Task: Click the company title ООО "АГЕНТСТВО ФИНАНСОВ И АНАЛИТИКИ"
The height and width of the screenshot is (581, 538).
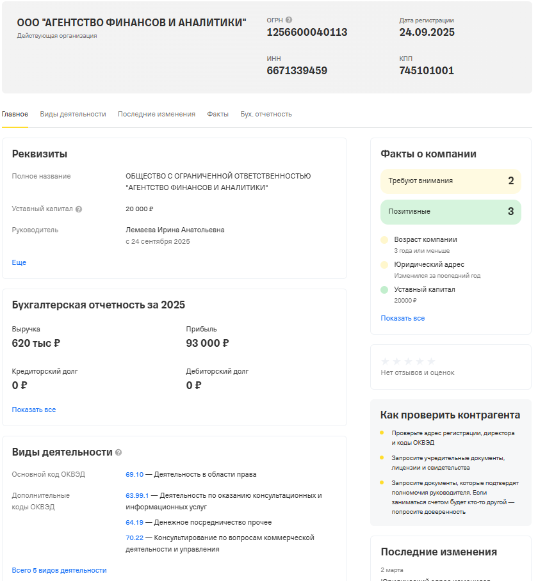Action: [132, 22]
